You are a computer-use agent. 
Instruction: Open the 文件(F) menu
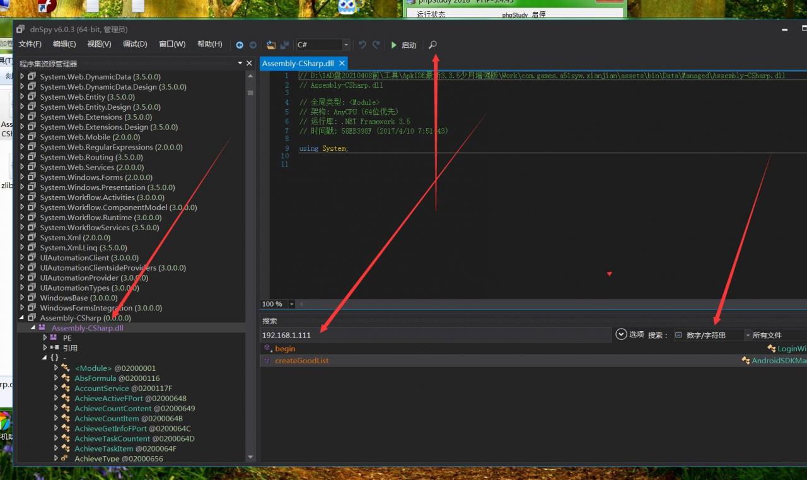pos(30,44)
